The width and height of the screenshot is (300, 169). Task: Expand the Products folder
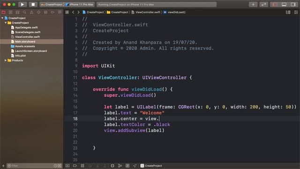[x=6, y=61]
